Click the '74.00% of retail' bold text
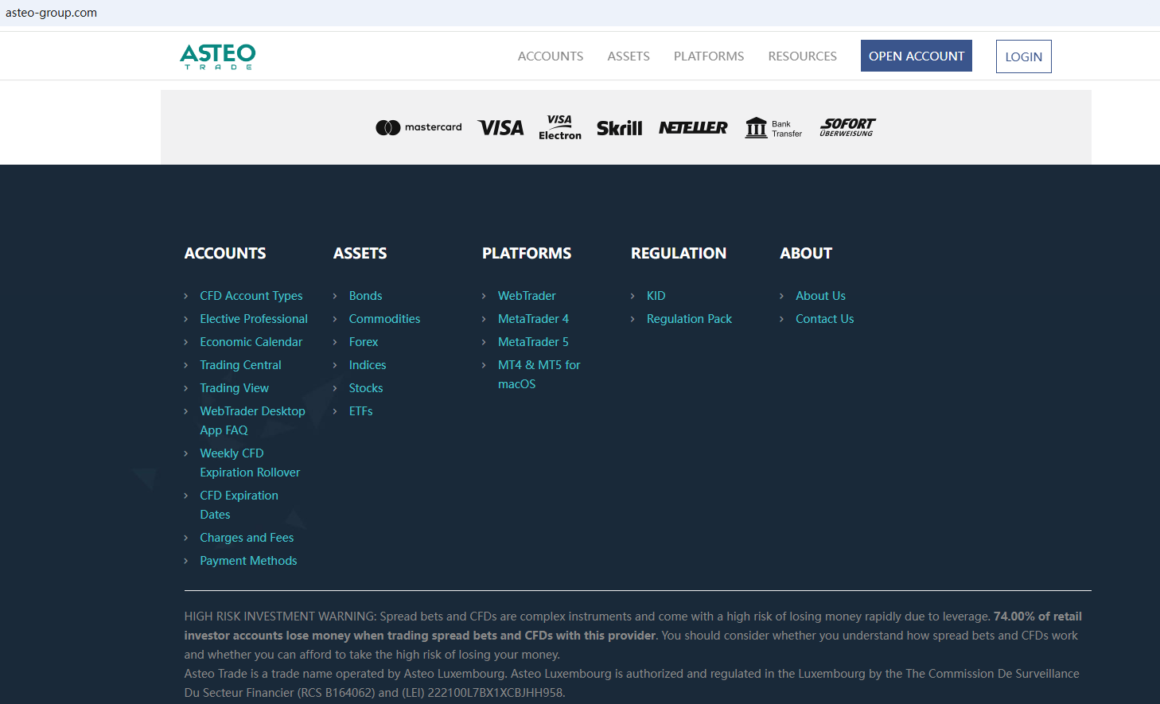Image resolution: width=1160 pixels, height=704 pixels. (x=1037, y=616)
